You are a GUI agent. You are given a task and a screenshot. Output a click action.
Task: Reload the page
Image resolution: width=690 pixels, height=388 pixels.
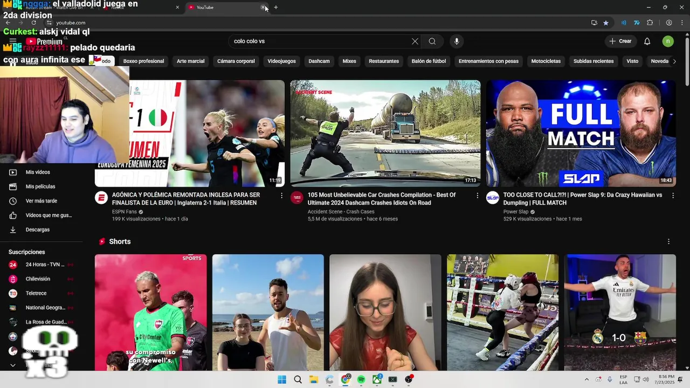pyautogui.click(x=33, y=23)
